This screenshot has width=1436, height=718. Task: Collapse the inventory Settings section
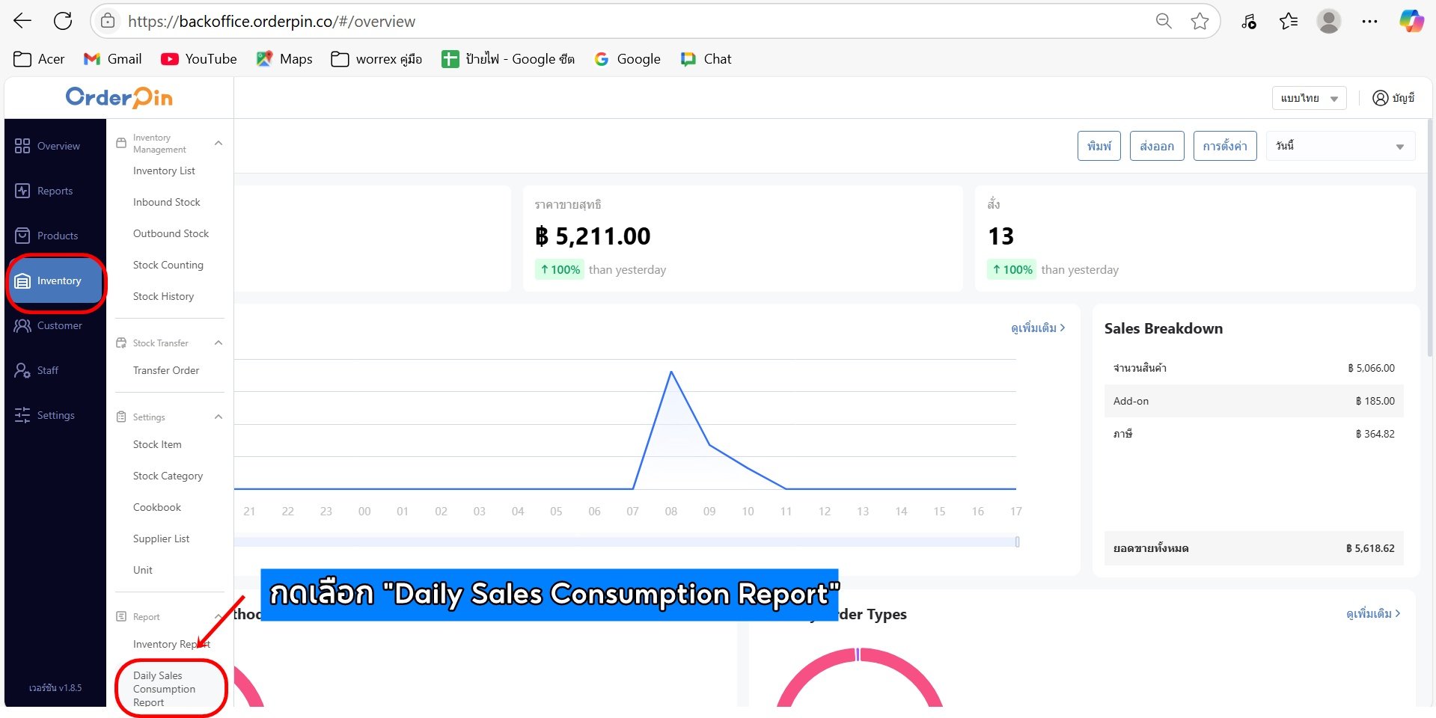[x=219, y=417]
